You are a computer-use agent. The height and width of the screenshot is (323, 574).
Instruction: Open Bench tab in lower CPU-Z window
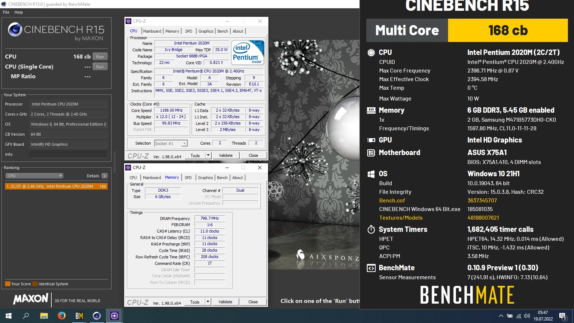(222, 178)
